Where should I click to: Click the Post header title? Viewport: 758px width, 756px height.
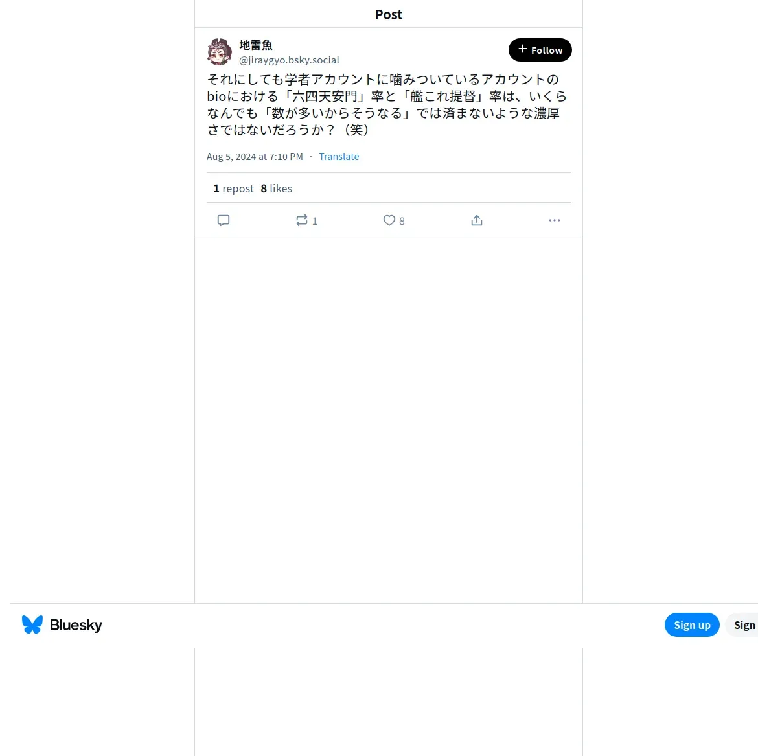tap(388, 14)
